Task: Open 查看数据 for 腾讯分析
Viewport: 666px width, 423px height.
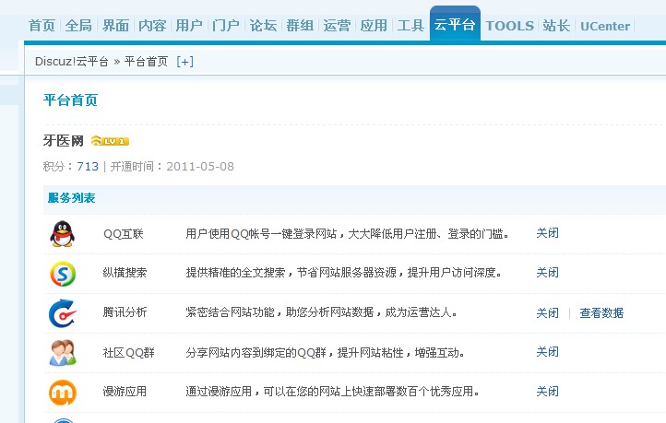Action: 601,313
